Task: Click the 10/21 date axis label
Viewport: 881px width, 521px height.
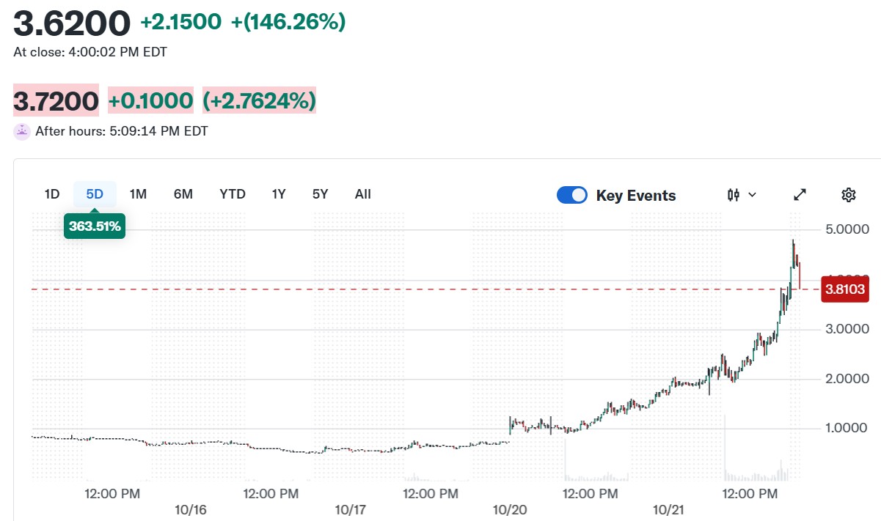Action: tap(668, 509)
